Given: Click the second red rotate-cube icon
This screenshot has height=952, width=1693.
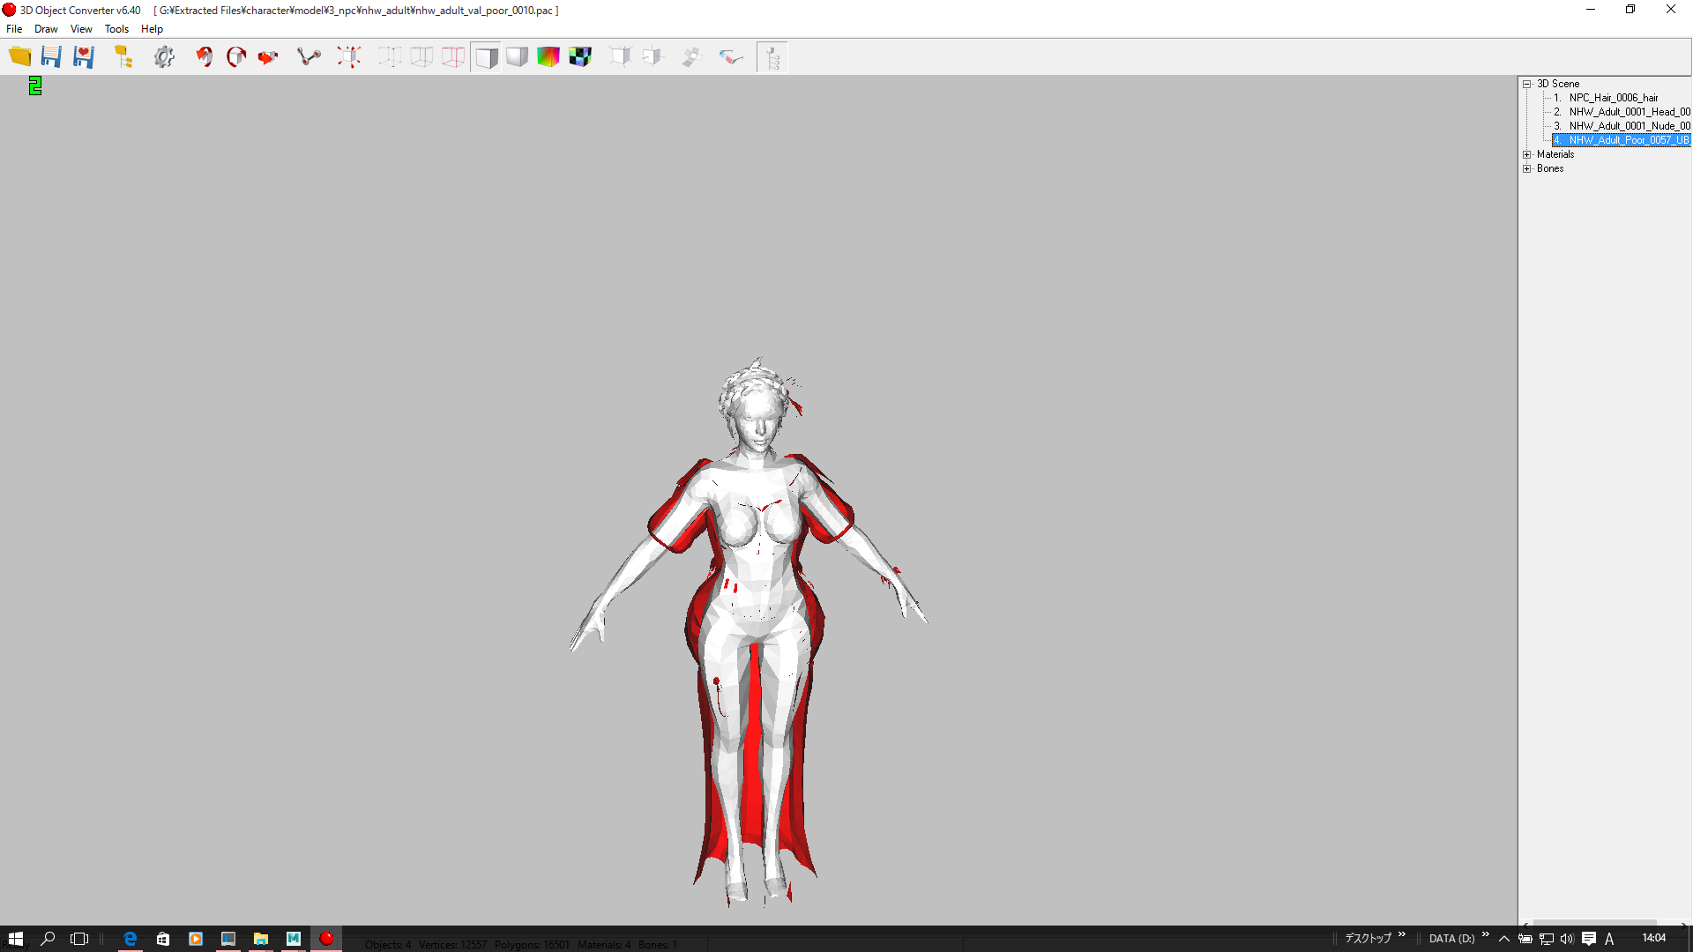Looking at the screenshot, I should pos(235,57).
